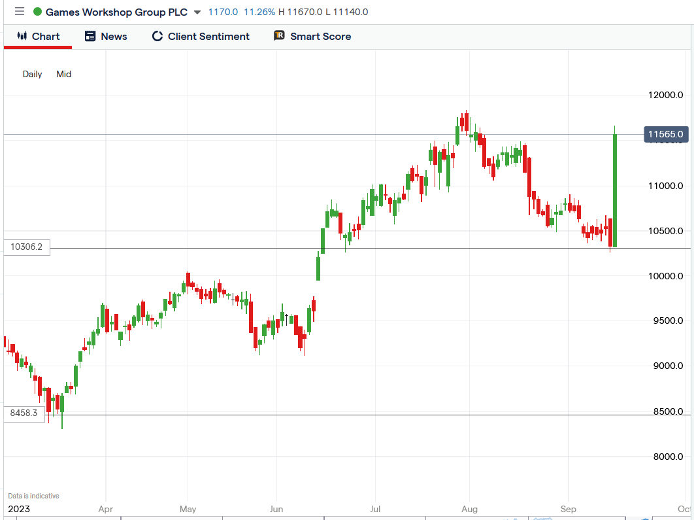Click the Sep date axis label
Viewport: 694px width, 520px height.
tap(569, 510)
